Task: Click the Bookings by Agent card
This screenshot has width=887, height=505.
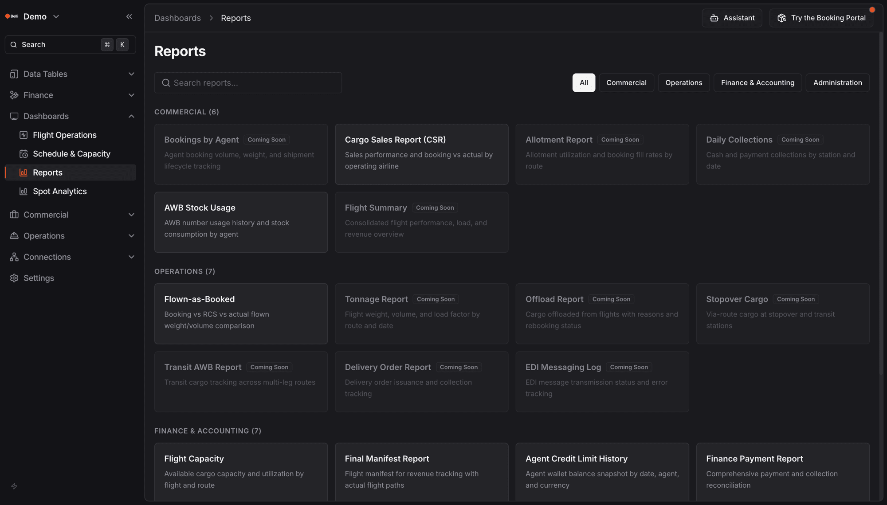Action: [x=241, y=154]
